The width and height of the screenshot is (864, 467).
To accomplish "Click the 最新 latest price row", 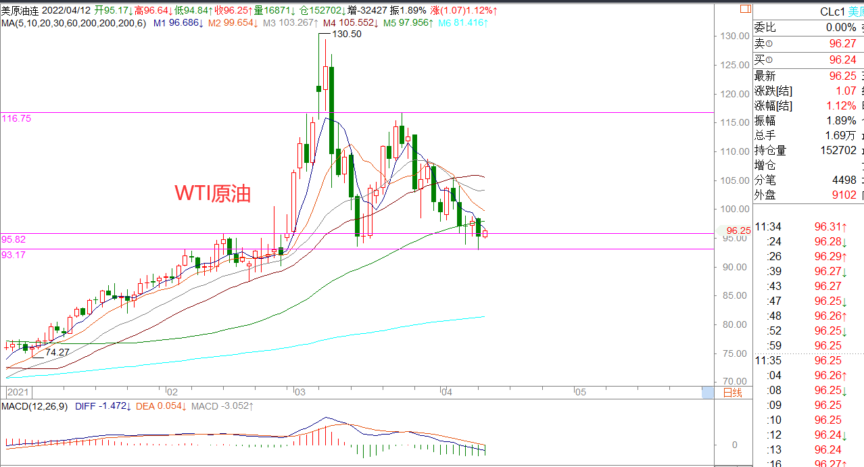I will tap(809, 76).
